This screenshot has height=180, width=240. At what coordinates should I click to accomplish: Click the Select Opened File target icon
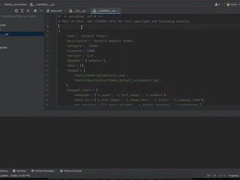(16, 11)
